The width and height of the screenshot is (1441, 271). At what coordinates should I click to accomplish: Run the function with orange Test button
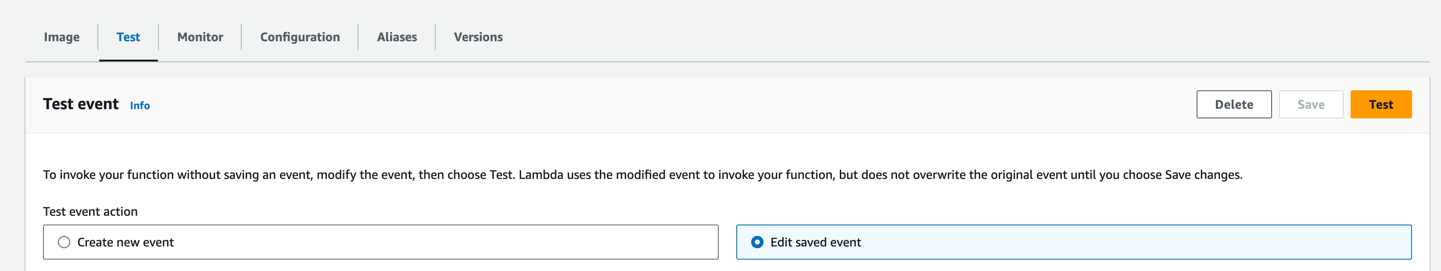coord(1380,104)
